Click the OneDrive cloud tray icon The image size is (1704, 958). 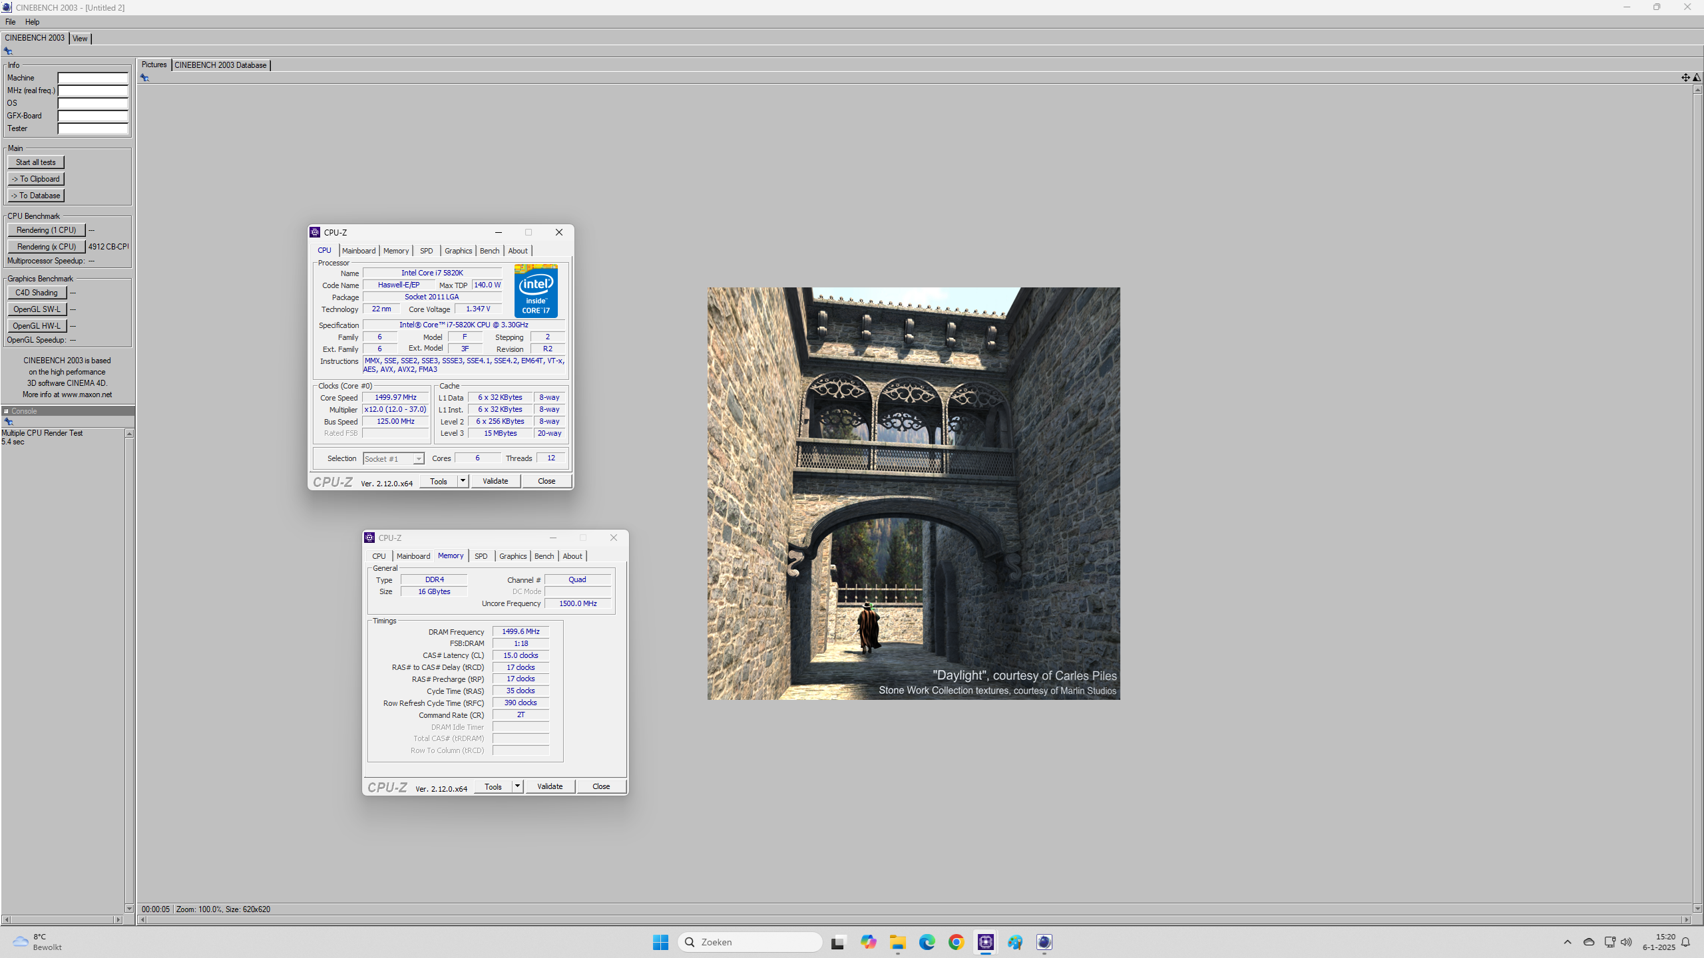coord(1589,942)
